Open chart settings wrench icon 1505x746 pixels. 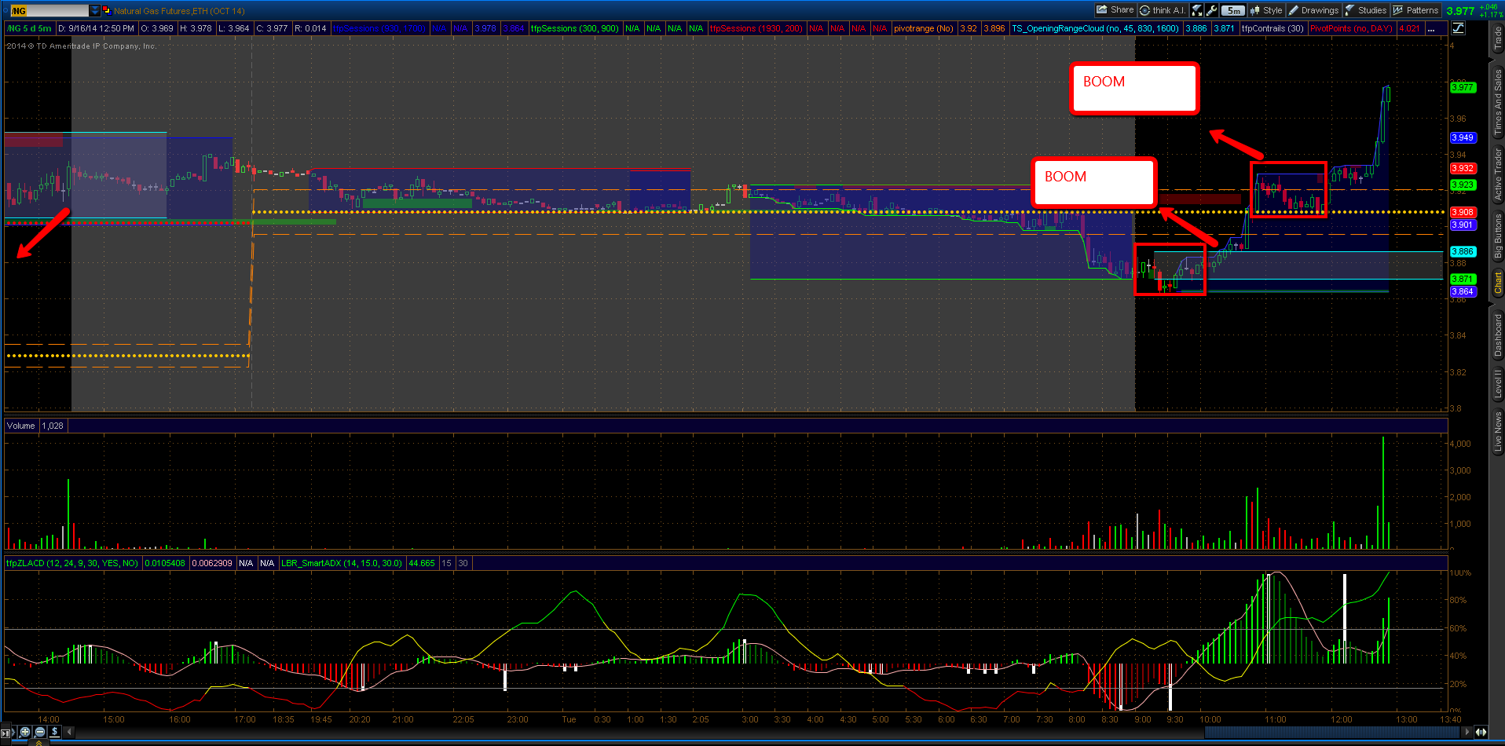click(x=1212, y=10)
